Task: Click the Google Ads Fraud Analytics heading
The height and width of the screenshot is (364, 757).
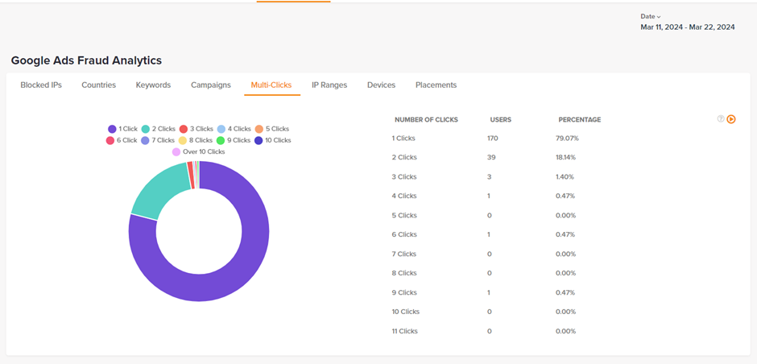Action: pyautogui.click(x=86, y=61)
